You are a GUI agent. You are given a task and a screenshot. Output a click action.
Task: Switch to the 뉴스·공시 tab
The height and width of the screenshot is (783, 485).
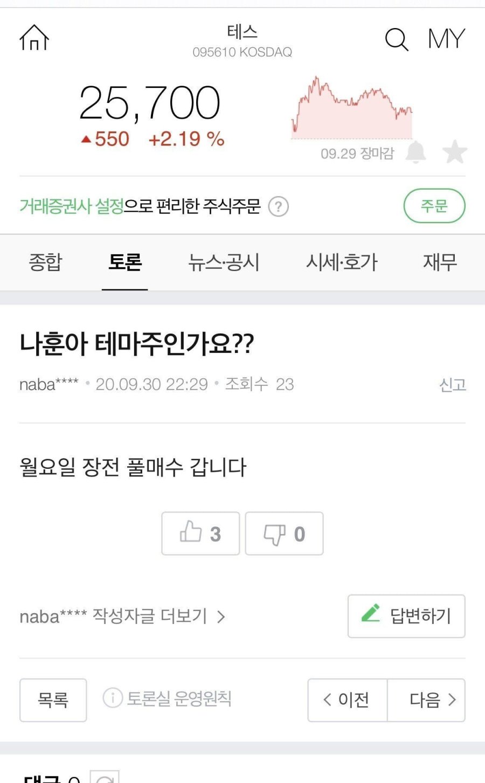[224, 262]
